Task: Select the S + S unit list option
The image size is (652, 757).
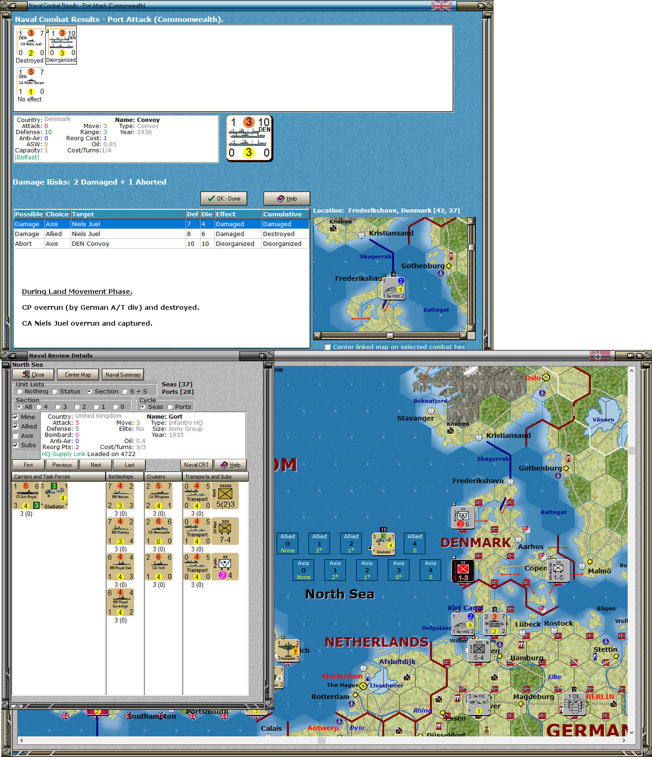Action: click(125, 392)
